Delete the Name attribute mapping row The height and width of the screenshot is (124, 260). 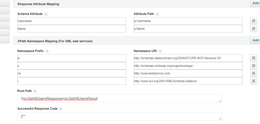click(x=253, y=29)
